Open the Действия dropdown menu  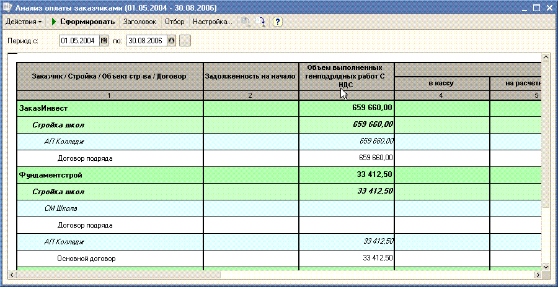24,22
